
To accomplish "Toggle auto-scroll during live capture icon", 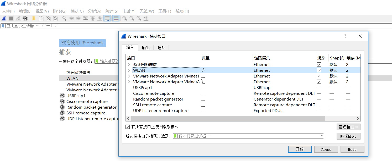I will point(107,18).
